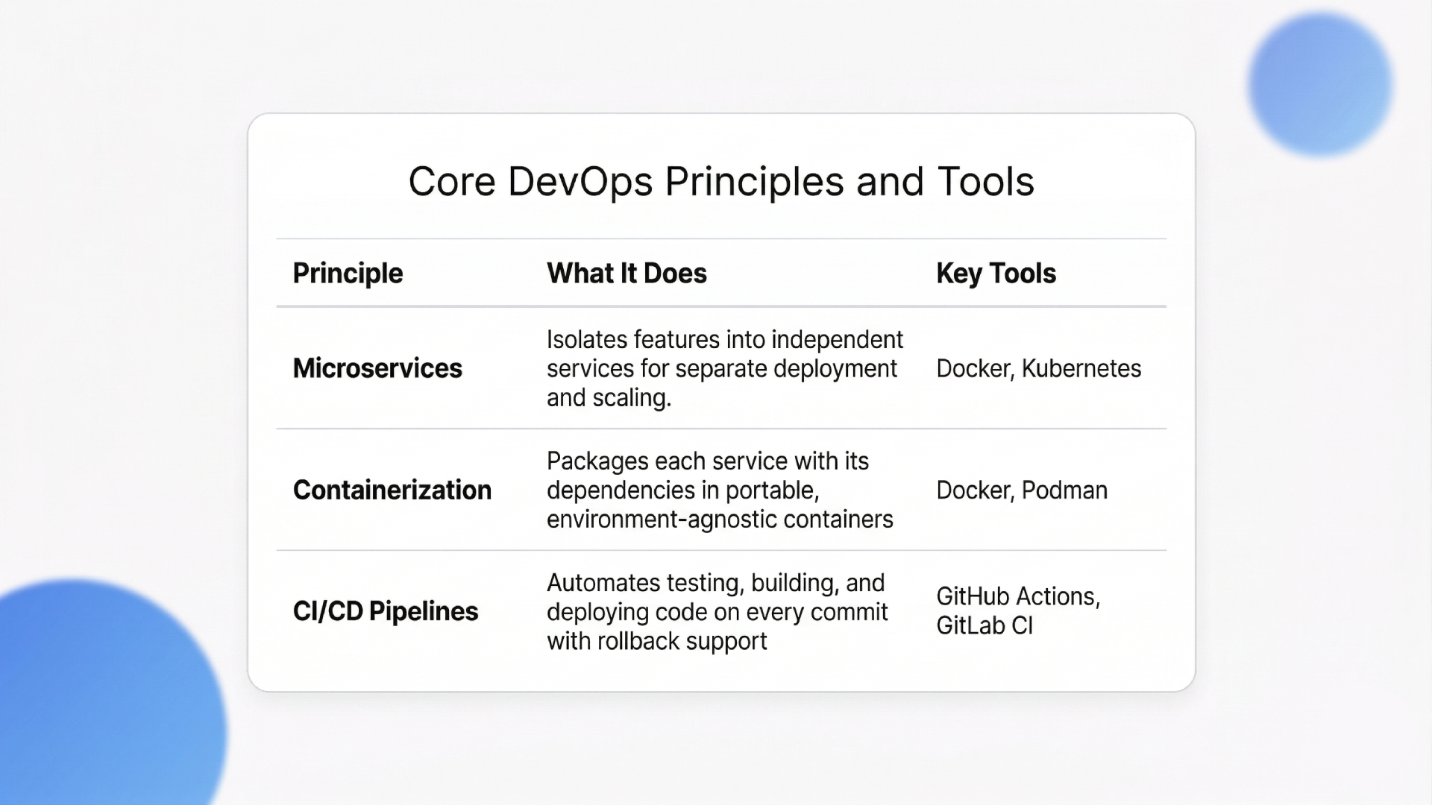Screen dimensions: 1432x805
Task: Click the GitHub Actions tool text
Action: tap(1018, 596)
